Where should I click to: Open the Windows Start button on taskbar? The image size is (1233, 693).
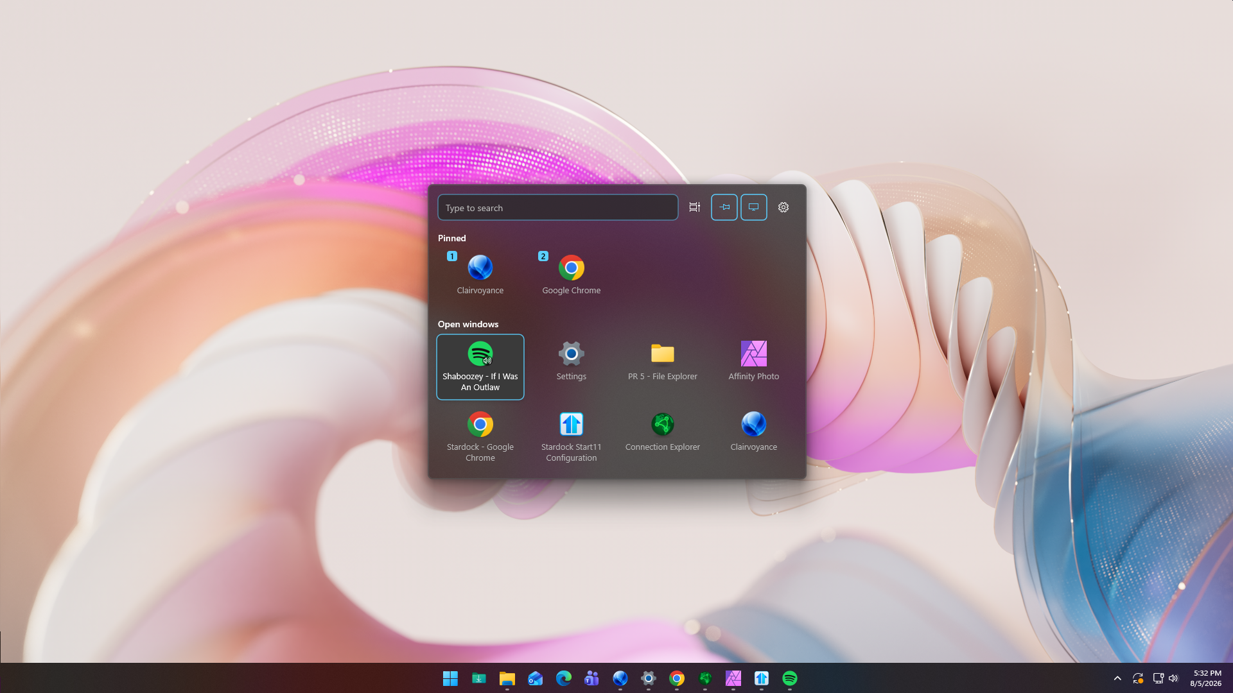(451, 678)
